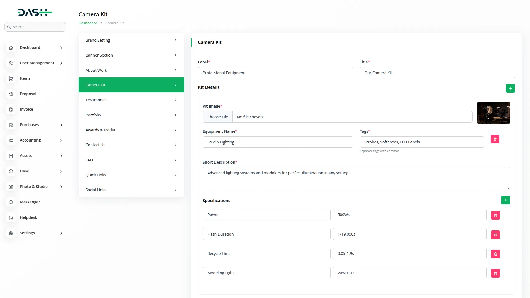Screen dimensions: 530x298
Task: Click the Choose File button
Action: pyautogui.click(x=218, y=117)
